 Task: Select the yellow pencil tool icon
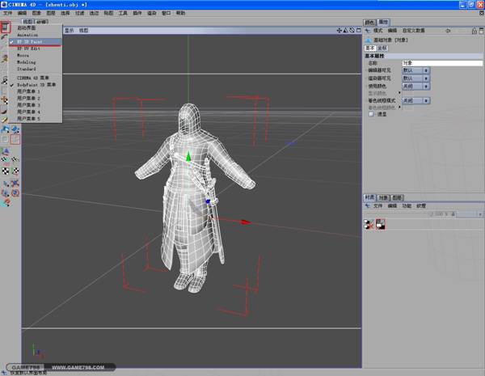coord(4,119)
